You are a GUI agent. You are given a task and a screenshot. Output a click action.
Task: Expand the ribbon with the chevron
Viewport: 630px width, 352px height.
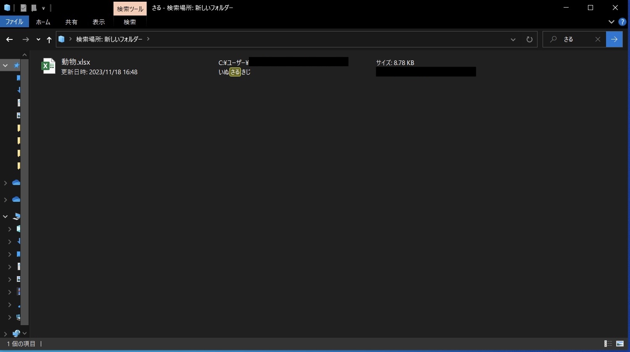(x=612, y=22)
